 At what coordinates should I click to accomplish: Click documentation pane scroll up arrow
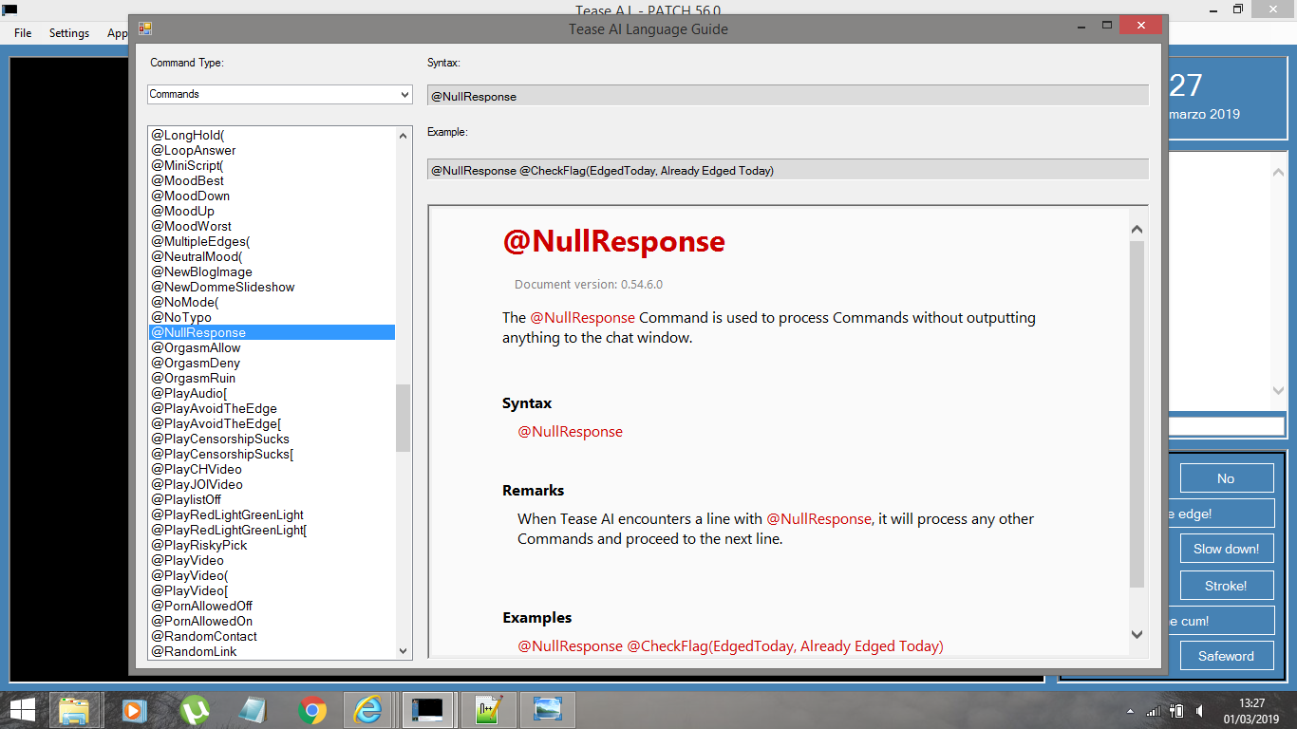point(1137,229)
